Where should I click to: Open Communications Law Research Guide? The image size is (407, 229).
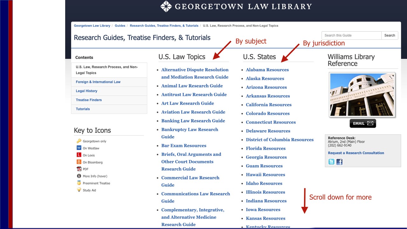pyautogui.click(x=196, y=197)
